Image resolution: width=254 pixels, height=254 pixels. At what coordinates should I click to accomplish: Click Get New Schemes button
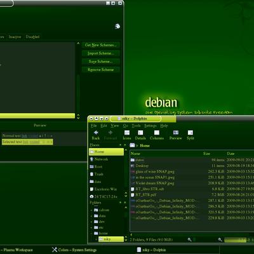pos(101,45)
